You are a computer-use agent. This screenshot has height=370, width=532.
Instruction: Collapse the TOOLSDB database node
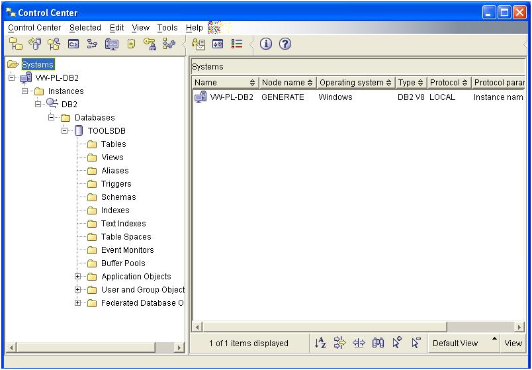tap(64, 130)
